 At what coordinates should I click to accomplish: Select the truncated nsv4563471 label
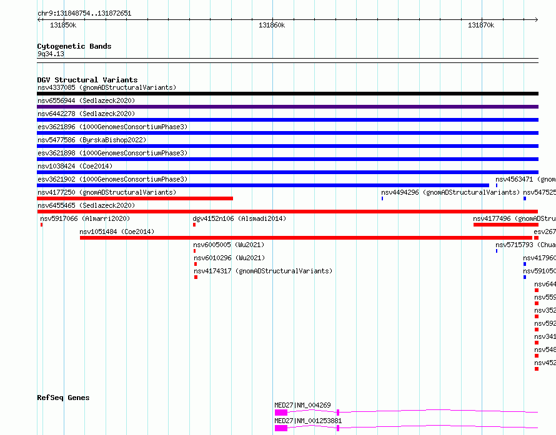525,179
